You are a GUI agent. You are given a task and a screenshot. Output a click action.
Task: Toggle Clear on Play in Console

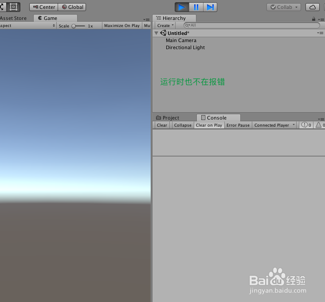(209, 125)
